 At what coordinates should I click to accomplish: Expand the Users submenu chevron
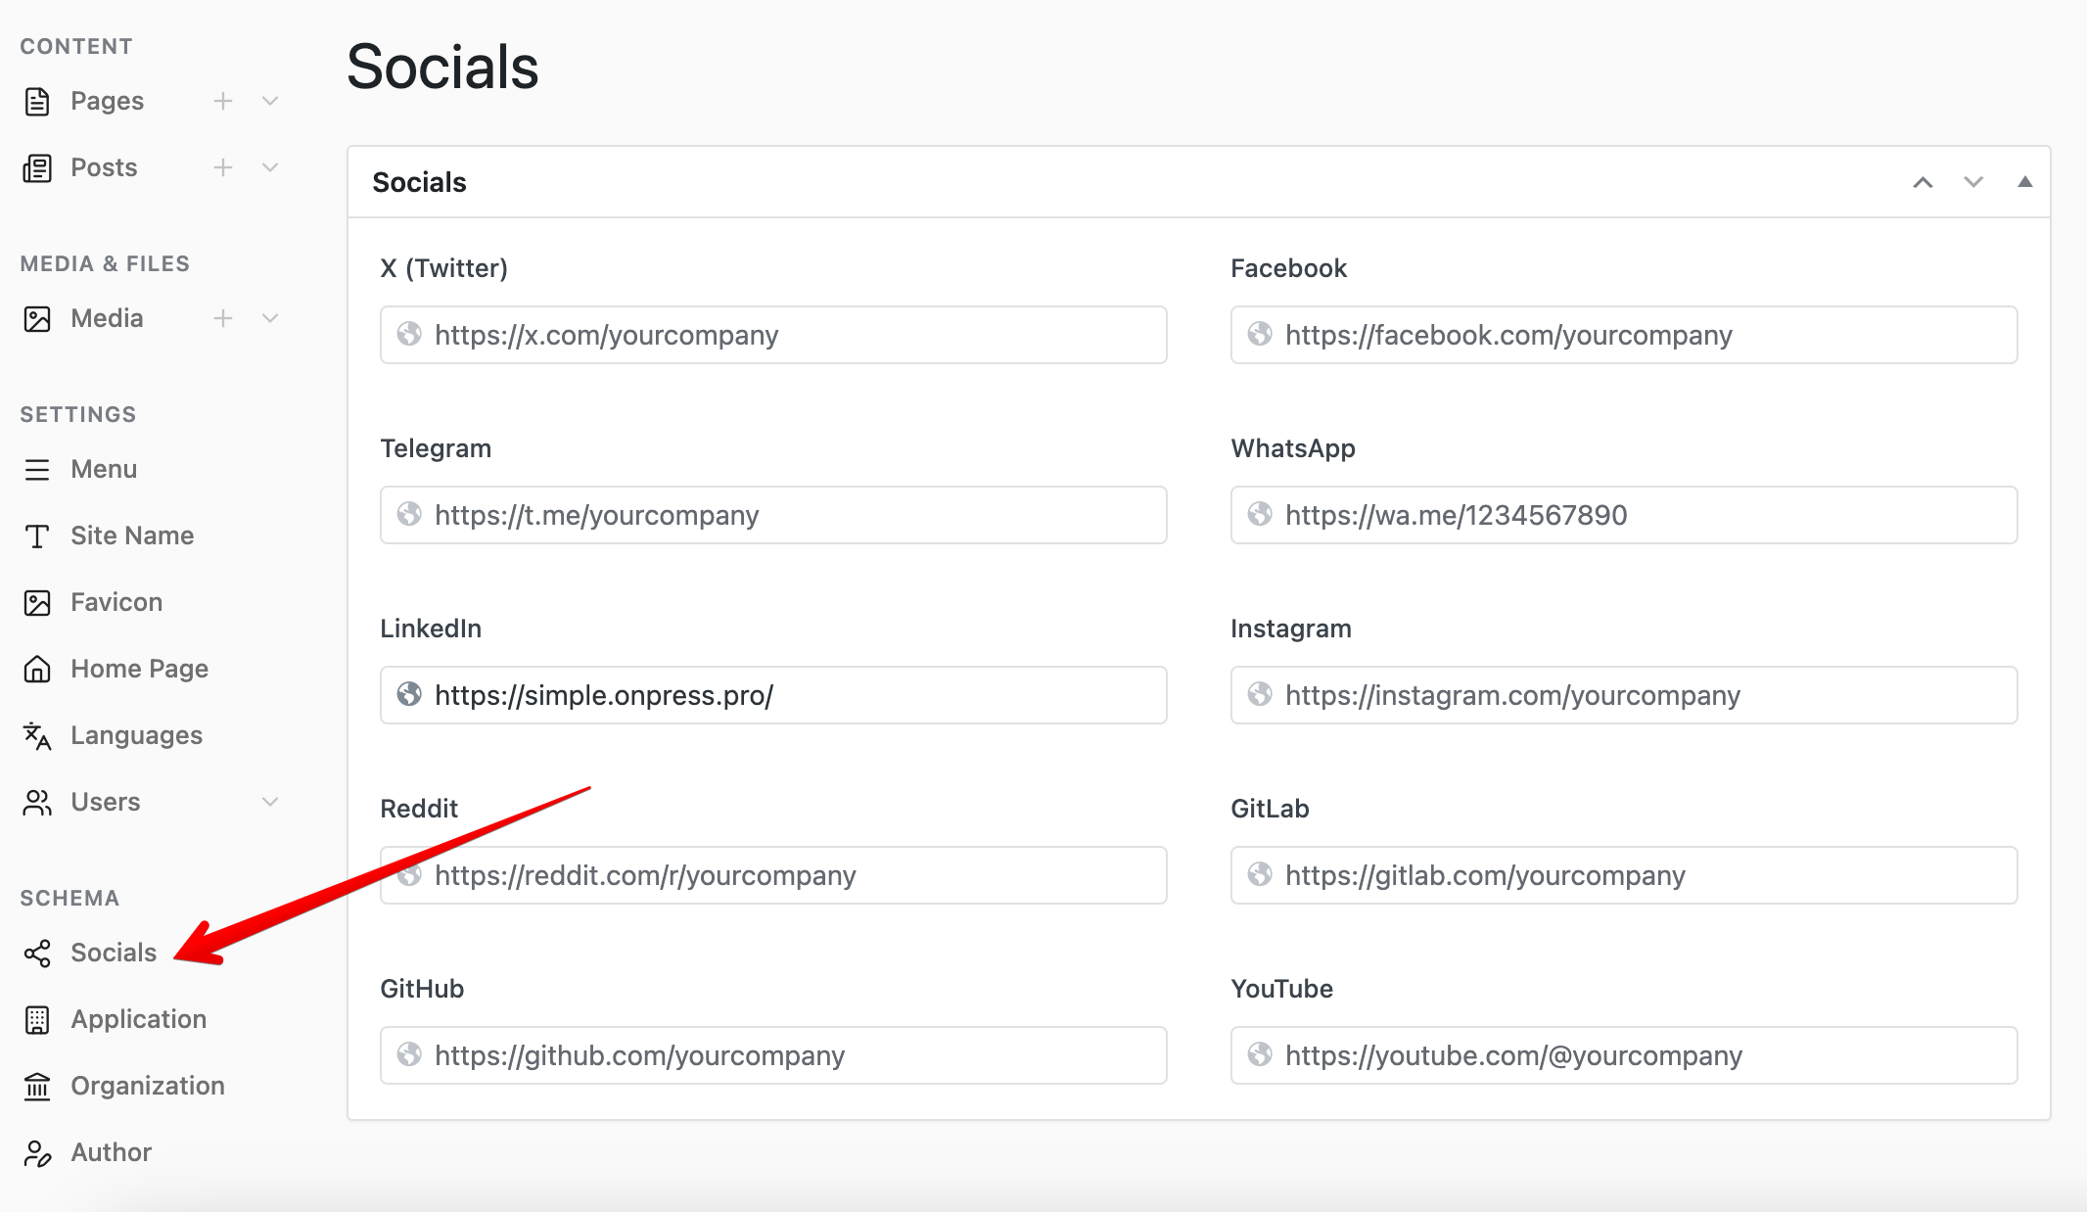[x=270, y=802]
